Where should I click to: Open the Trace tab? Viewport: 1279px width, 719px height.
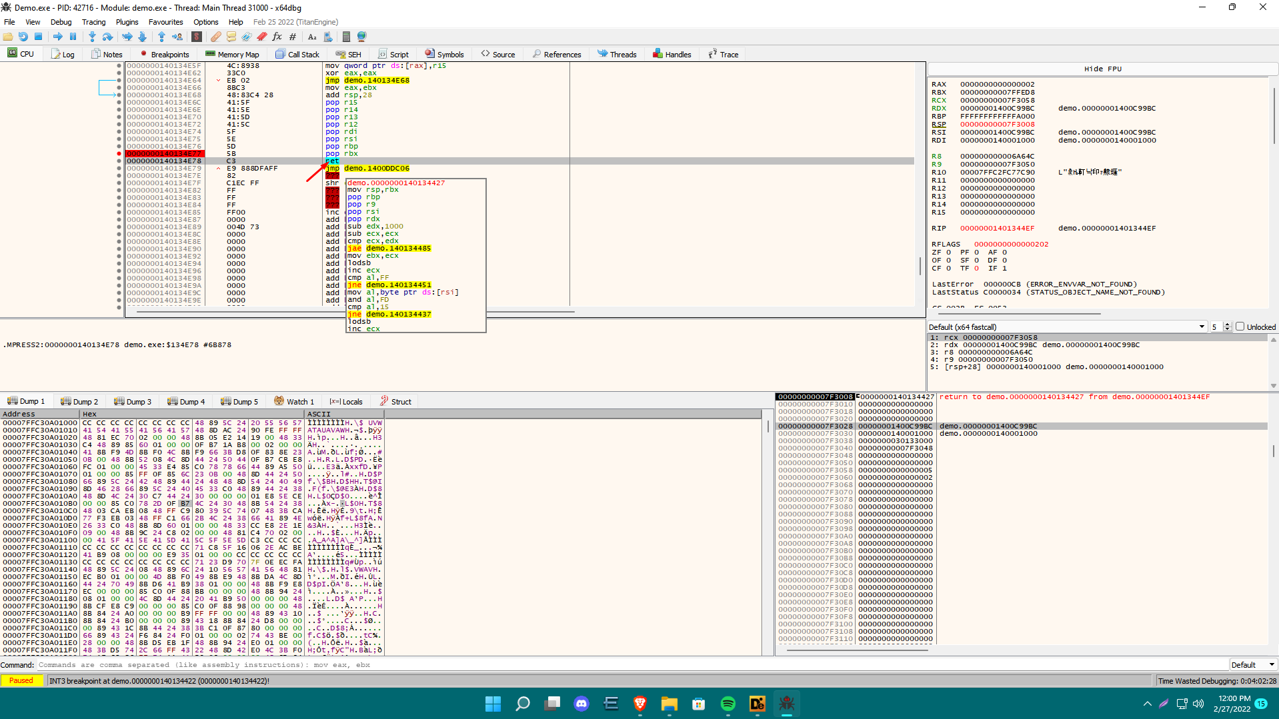click(x=724, y=54)
